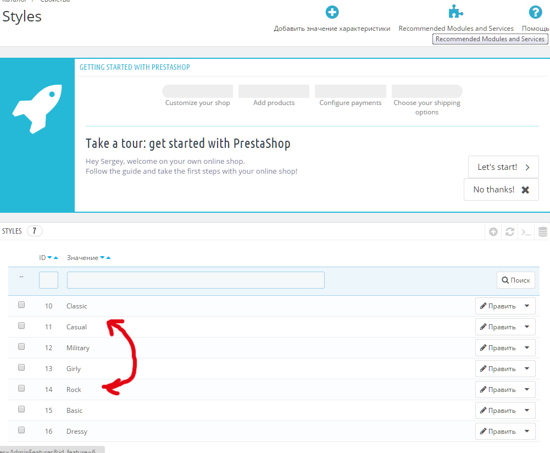The image size is (550, 453).
Task: Focus the ID filter input field
Action: tap(48, 280)
